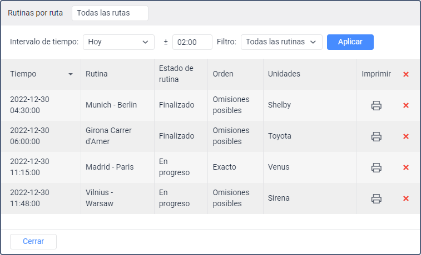Sort by the Tiempo column arrow
Image resolution: width=421 pixels, height=255 pixels.
click(71, 74)
